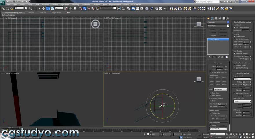Image resolution: width=255 pixels, height=139 pixels.
Task: Click the keyword search input field
Action: (207, 2)
